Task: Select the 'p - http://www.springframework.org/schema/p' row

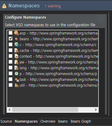Action: tap(58, 74)
